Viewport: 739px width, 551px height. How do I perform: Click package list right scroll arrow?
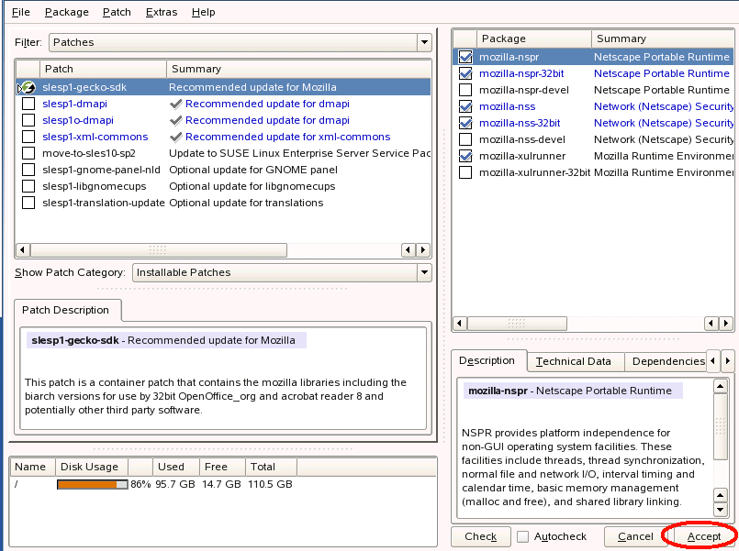726,324
